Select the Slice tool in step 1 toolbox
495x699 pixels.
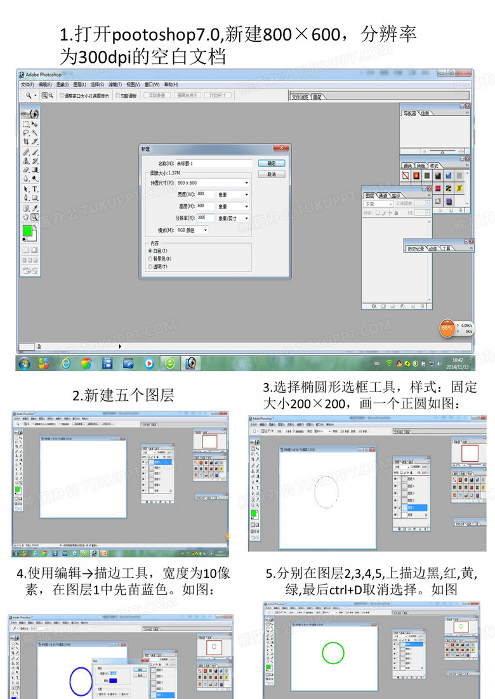tap(35, 141)
